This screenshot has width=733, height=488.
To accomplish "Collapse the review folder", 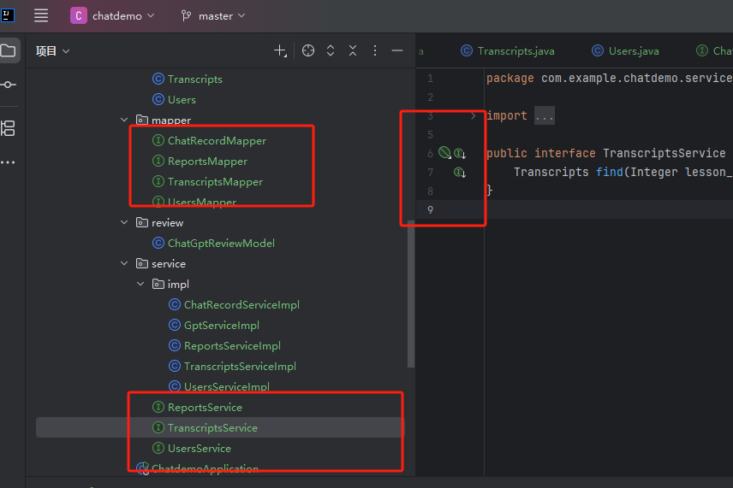I will tap(124, 222).
